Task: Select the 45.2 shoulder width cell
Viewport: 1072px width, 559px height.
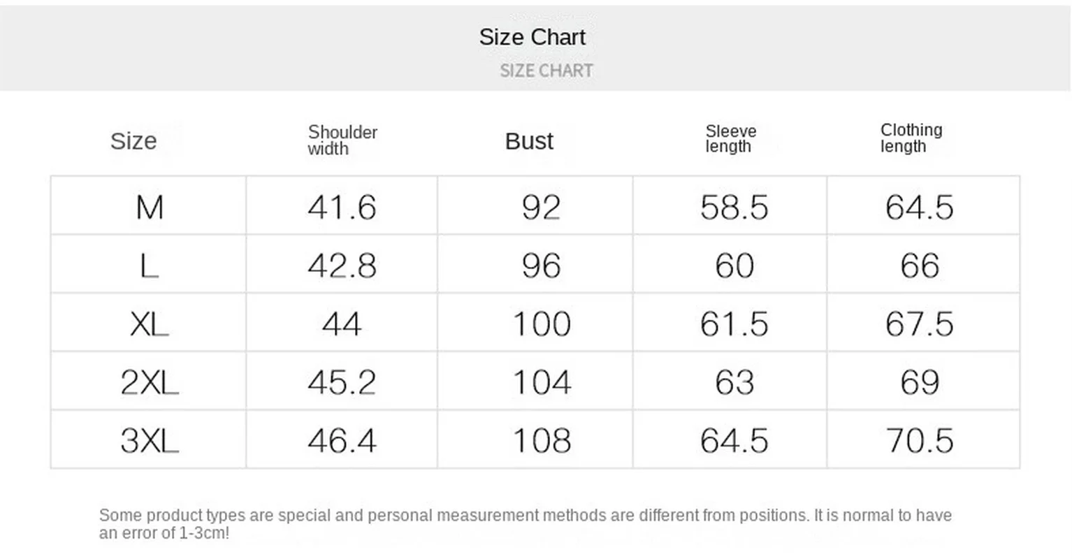Action: click(x=342, y=382)
